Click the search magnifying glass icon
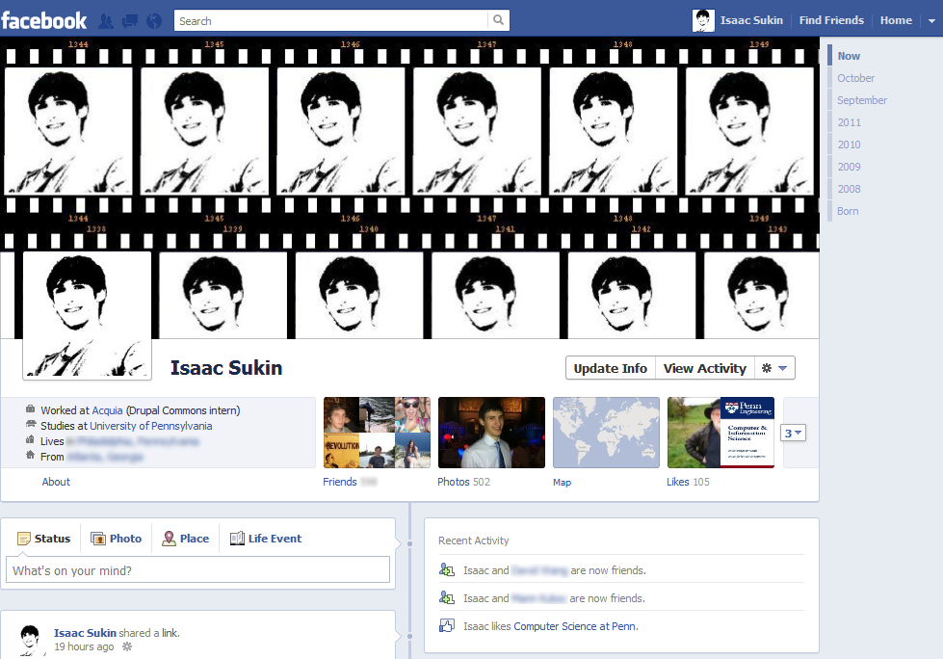Screen dimensions: 943x659 click(498, 19)
